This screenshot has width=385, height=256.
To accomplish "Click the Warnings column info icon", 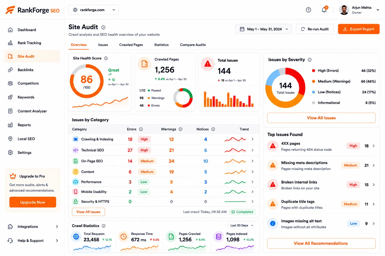I will pos(180,129).
